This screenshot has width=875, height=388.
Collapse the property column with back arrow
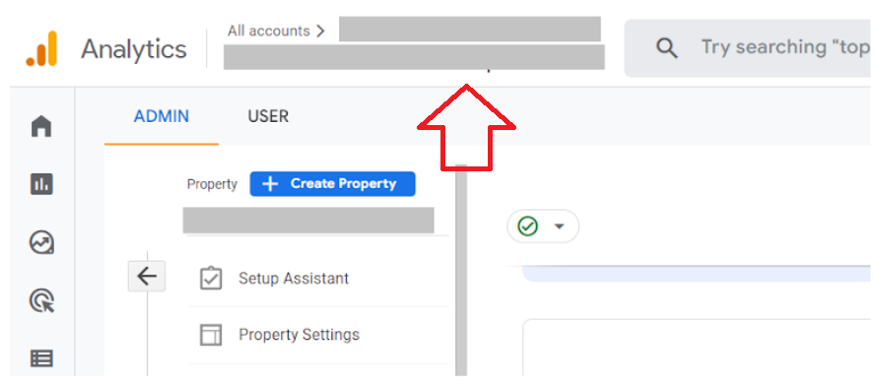coord(147,276)
